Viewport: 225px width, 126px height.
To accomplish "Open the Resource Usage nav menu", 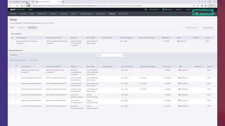I will point(86,14).
